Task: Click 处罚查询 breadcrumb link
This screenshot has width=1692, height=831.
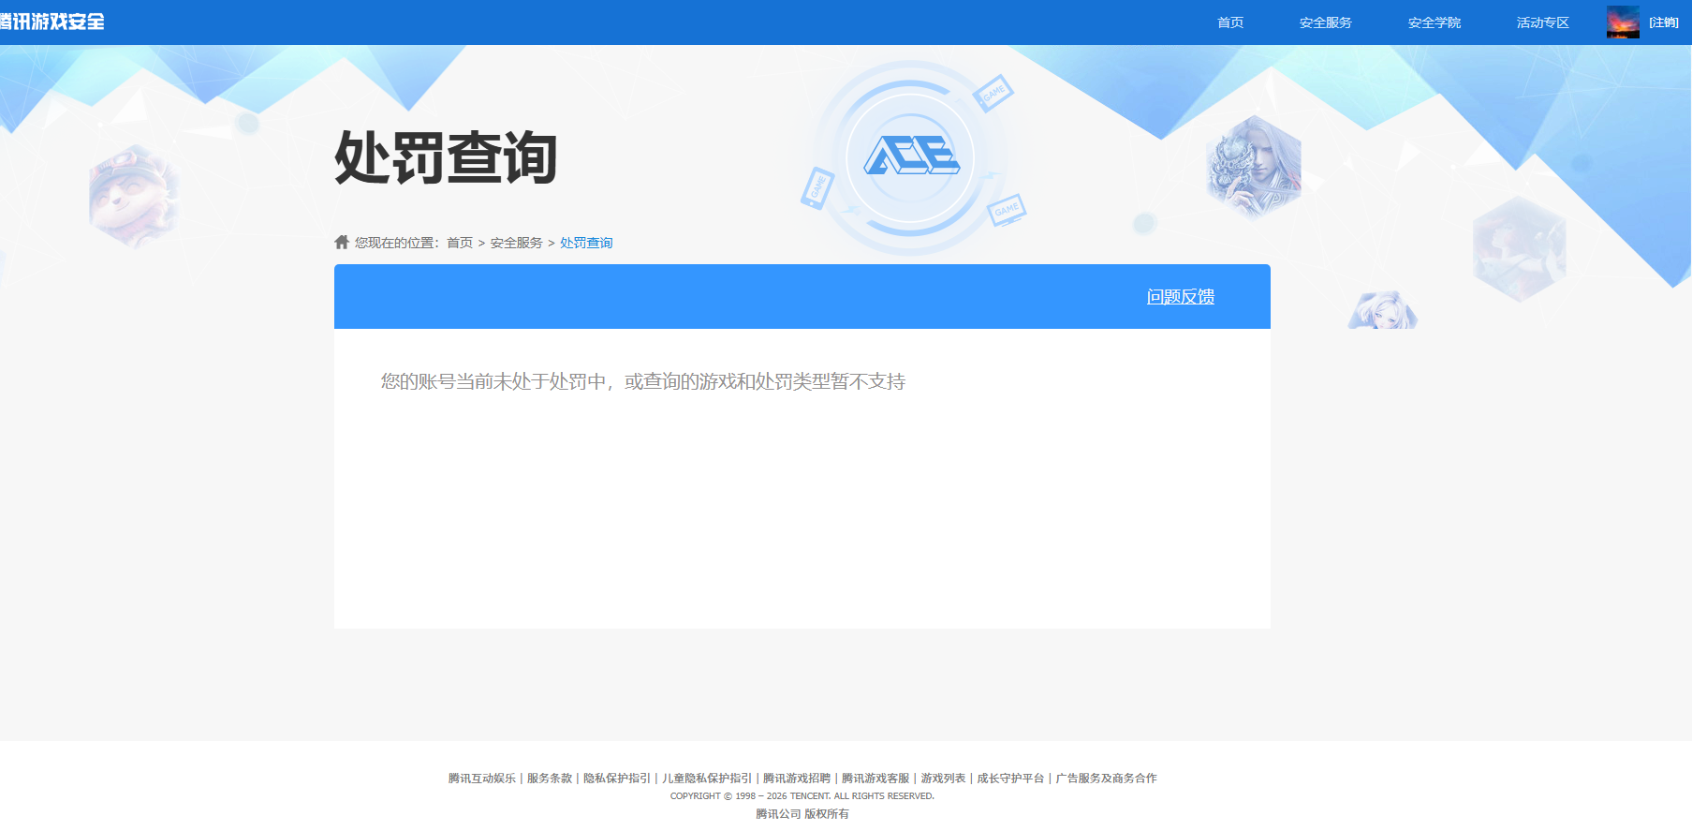Action: pos(586,243)
